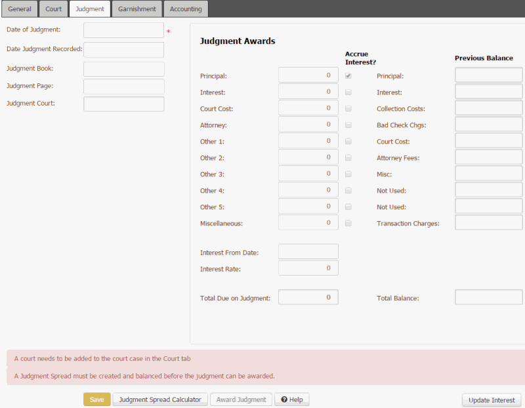Switch to the General tab
The width and height of the screenshot is (525, 408).
point(19,9)
